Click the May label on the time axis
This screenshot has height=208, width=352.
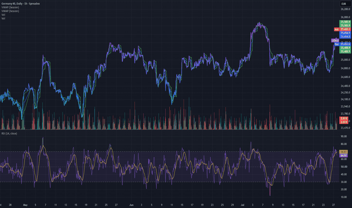(x=25, y=205)
